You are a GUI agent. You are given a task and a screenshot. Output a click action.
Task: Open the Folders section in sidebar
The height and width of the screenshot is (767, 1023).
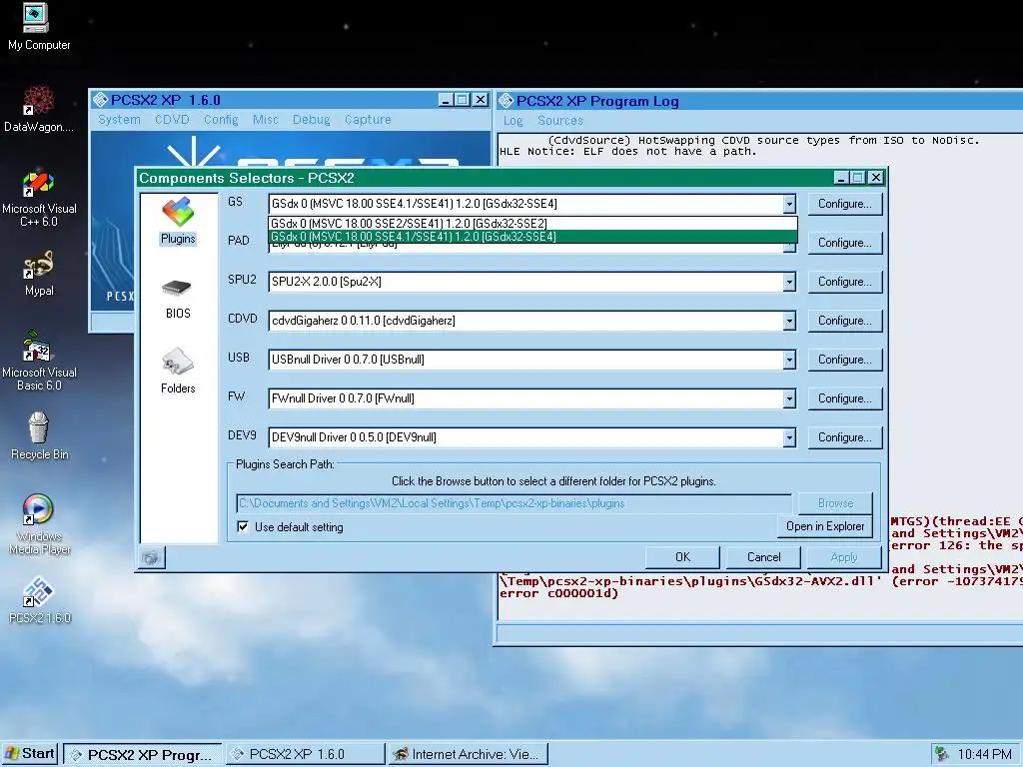pyautogui.click(x=178, y=371)
